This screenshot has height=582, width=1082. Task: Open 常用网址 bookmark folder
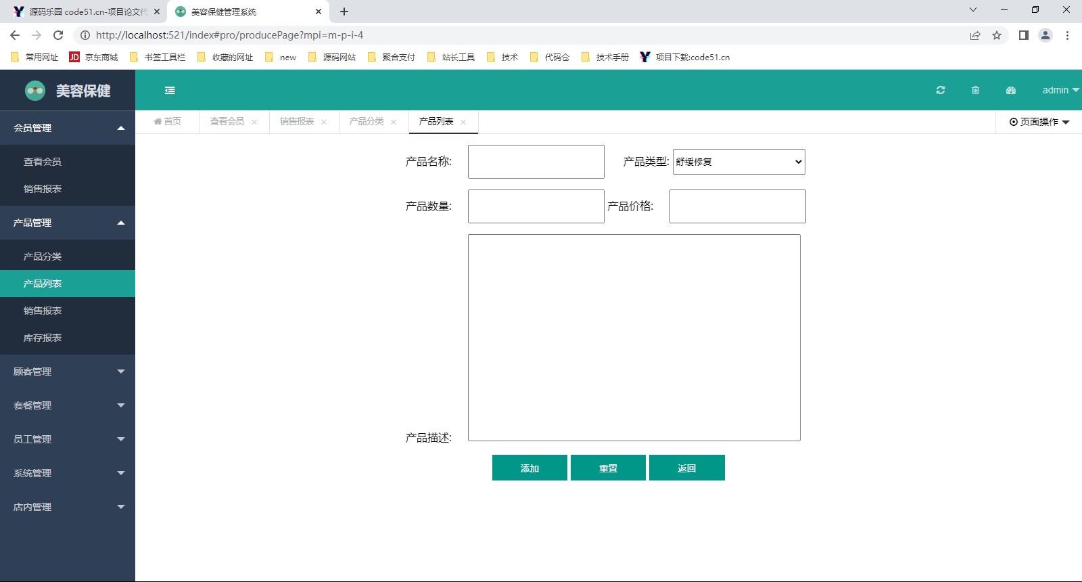tap(34, 58)
